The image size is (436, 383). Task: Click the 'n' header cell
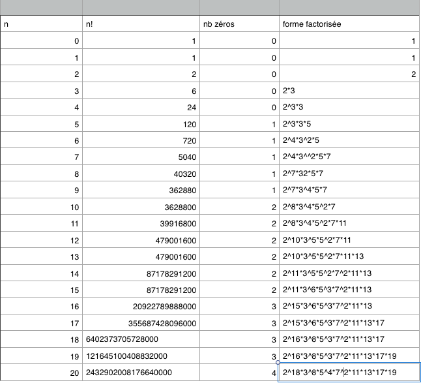point(41,24)
